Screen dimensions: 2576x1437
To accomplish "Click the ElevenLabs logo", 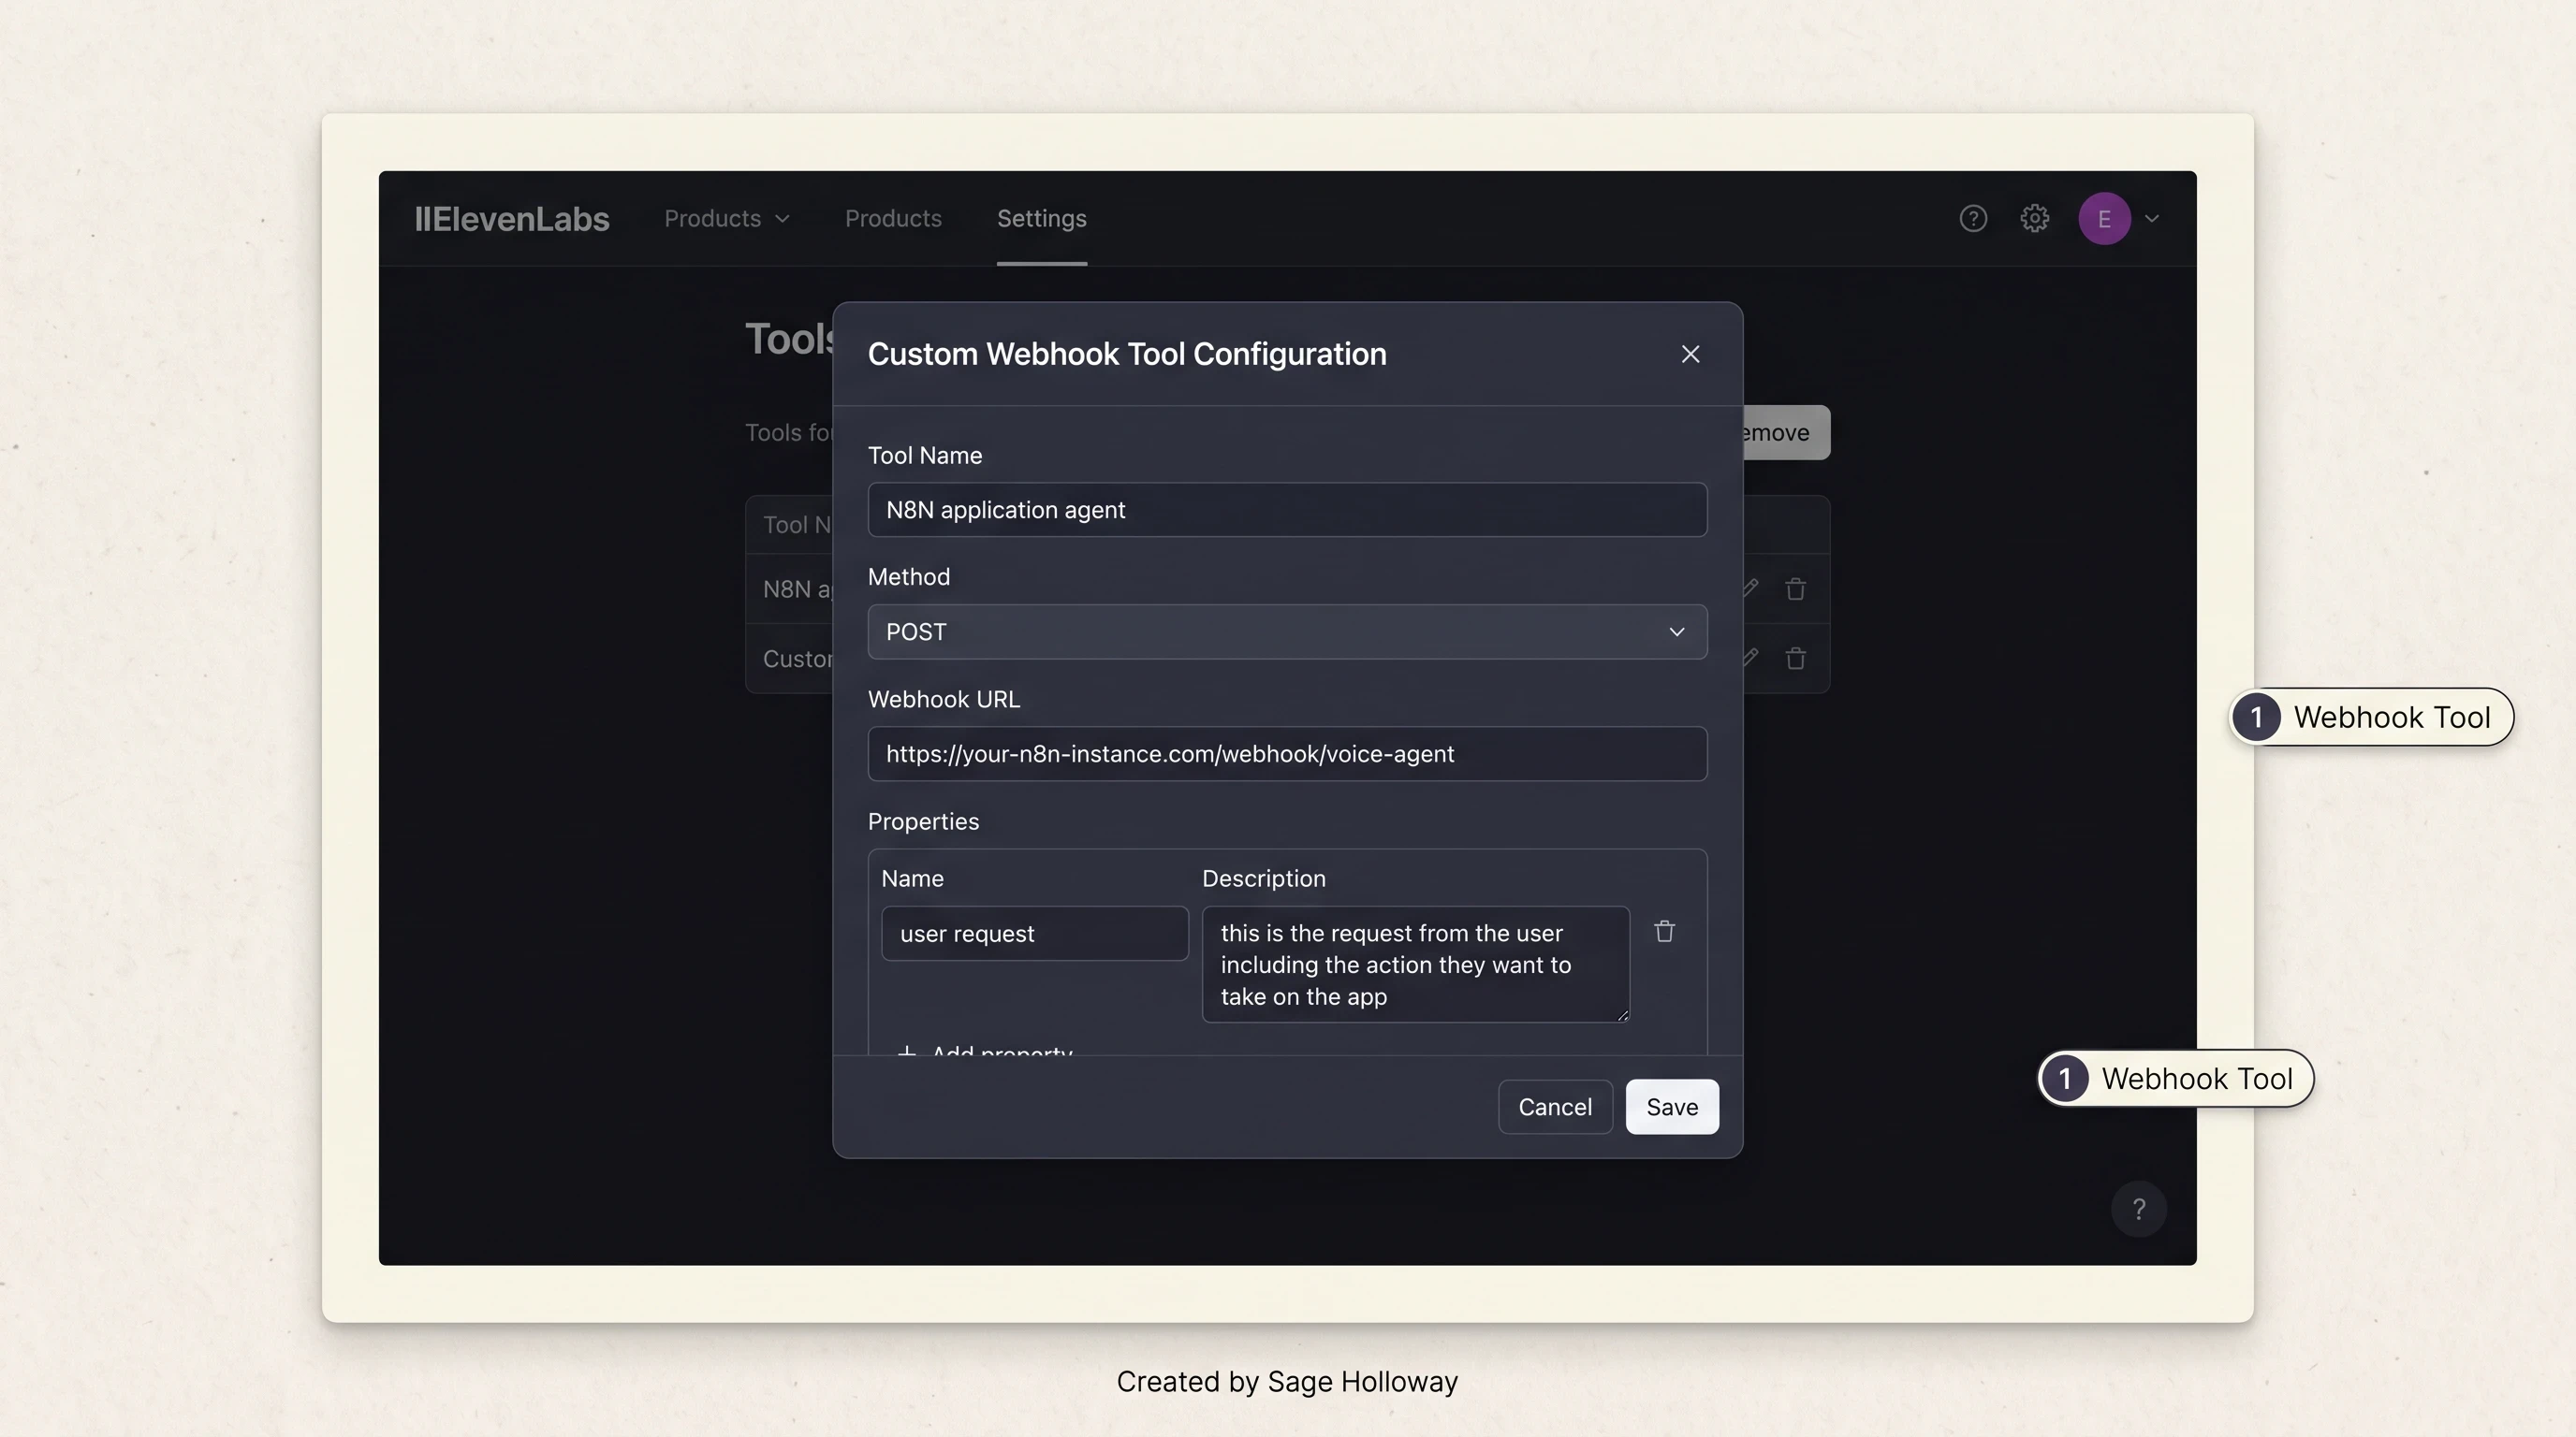I will pyautogui.click(x=512, y=219).
